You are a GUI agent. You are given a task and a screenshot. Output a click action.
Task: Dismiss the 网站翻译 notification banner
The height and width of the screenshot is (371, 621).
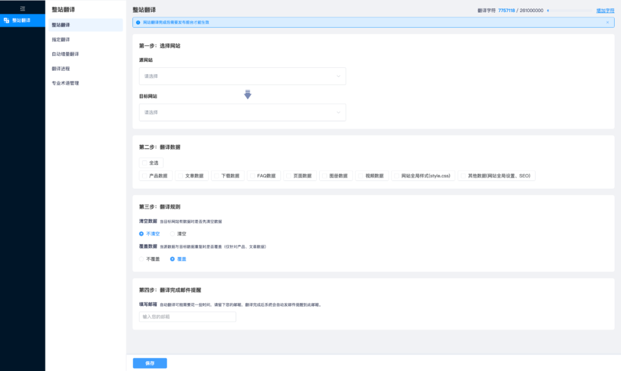point(607,22)
